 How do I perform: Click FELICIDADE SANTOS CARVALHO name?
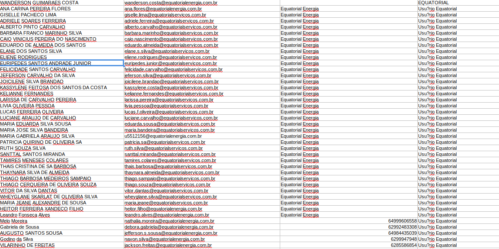[38, 69]
